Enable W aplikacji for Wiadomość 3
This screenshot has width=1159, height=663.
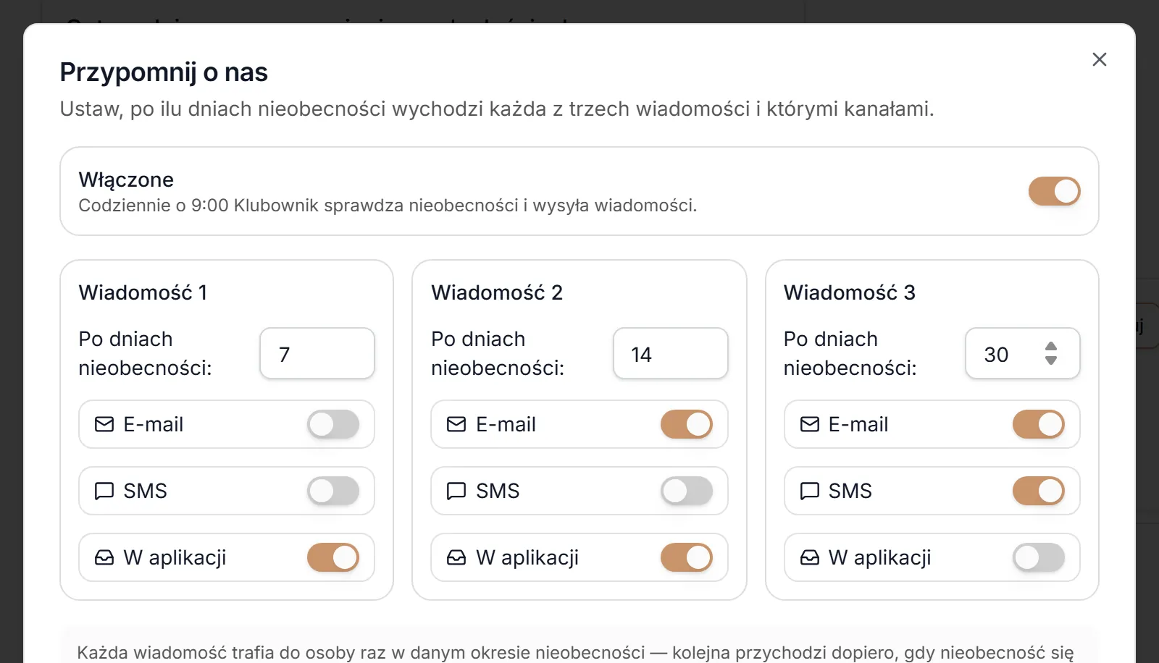pos(1038,557)
